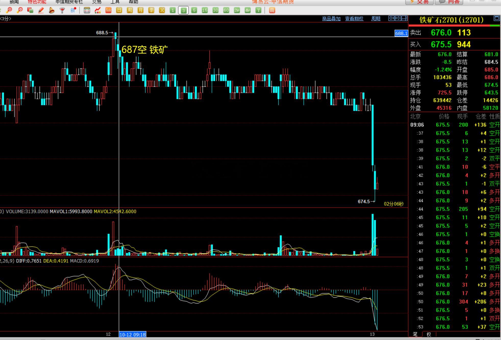The image size is (501, 340).
Task: Toggle the side panel layout icon
Action: point(405,18)
